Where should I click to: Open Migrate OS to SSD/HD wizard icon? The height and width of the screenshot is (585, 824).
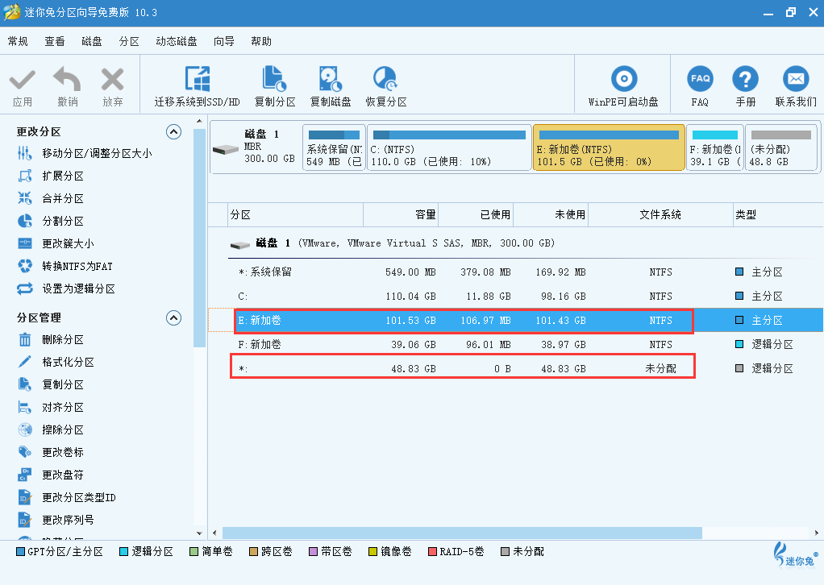[198, 79]
